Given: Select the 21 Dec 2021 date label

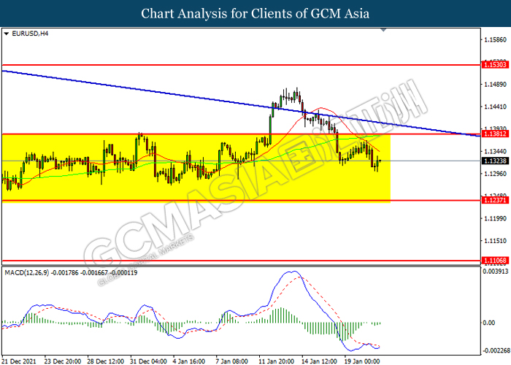Looking at the screenshot, I should point(20,361).
